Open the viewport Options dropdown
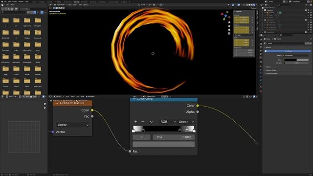 click(253, 8)
